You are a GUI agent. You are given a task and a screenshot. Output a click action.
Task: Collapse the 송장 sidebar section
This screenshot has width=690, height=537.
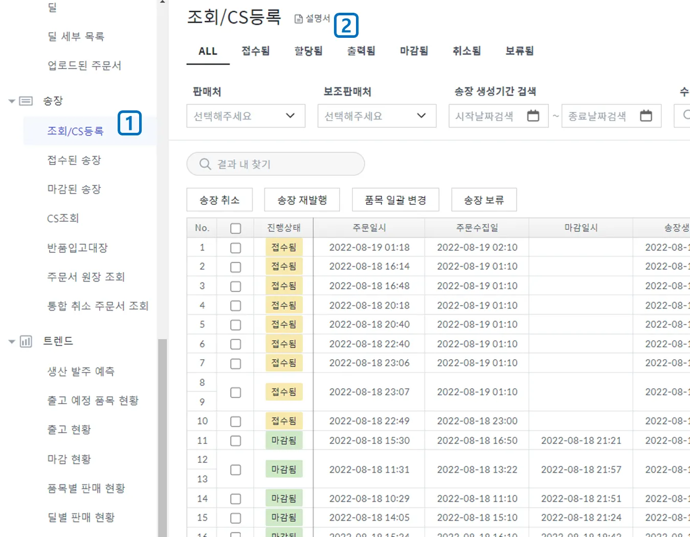coord(11,101)
